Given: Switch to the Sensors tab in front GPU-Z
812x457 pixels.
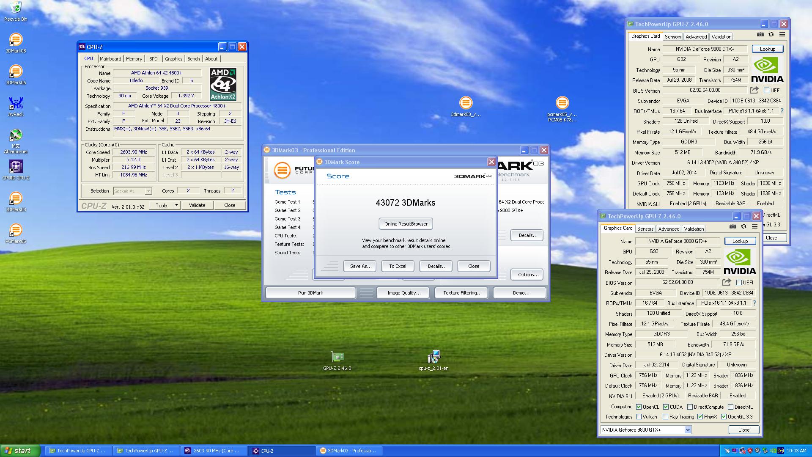Looking at the screenshot, I should (x=645, y=229).
